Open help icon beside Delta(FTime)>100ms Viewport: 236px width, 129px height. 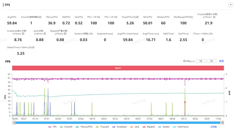click(33, 47)
